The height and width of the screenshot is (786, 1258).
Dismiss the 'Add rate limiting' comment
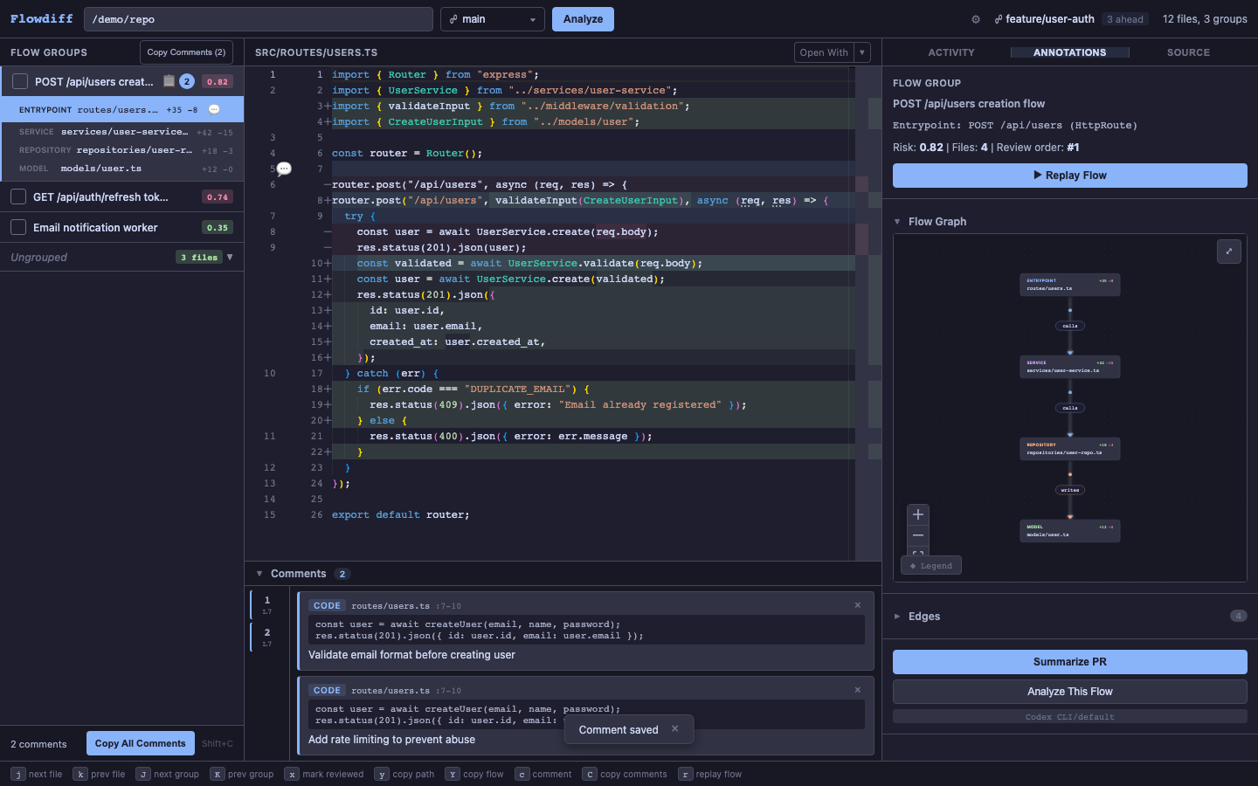(858, 690)
